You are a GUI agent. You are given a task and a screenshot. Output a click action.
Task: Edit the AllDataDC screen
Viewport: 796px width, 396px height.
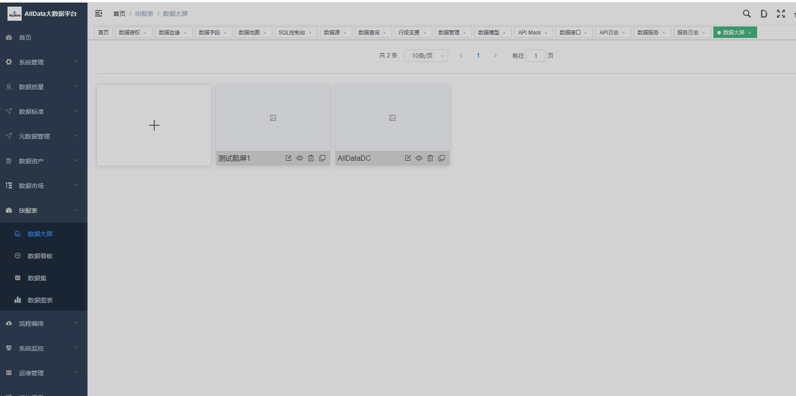coord(408,158)
